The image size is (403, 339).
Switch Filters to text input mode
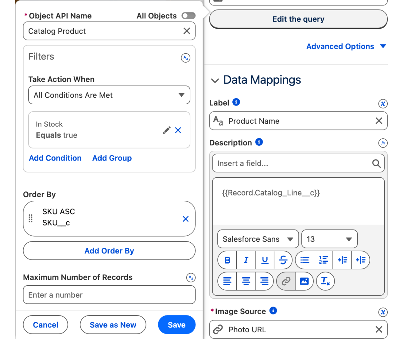click(x=186, y=58)
